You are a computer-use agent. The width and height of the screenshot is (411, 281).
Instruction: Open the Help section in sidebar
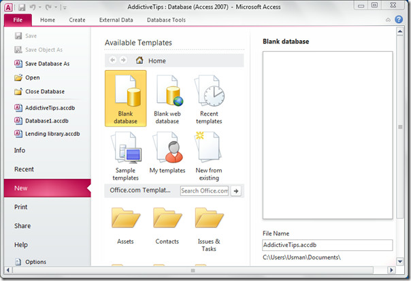click(x=21, y=245)
